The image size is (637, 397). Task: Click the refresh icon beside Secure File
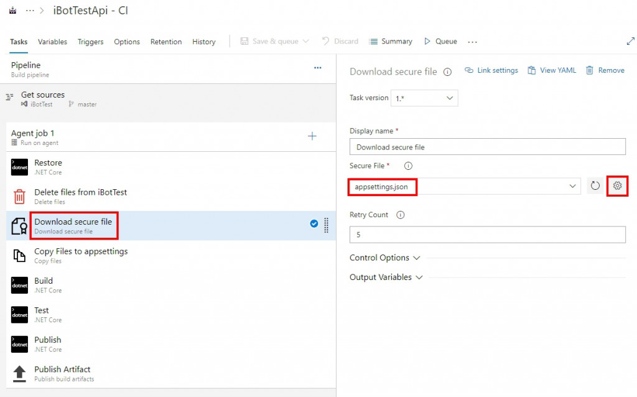point(595,185)
